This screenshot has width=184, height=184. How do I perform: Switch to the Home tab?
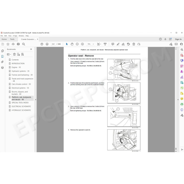pyautogui.click(x=4, y=39)
